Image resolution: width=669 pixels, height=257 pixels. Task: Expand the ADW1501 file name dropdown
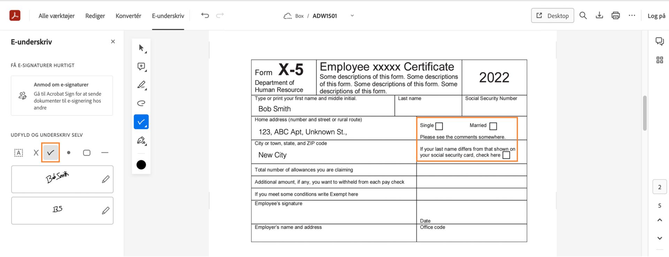pyautogui.click(x=352, y=16)
